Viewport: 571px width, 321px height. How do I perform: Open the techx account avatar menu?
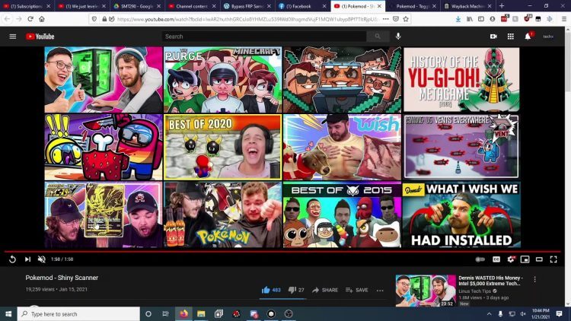pos(548,37)
